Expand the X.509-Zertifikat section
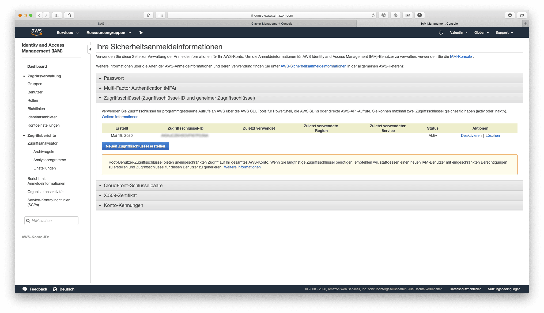 [x=309, y=195]
